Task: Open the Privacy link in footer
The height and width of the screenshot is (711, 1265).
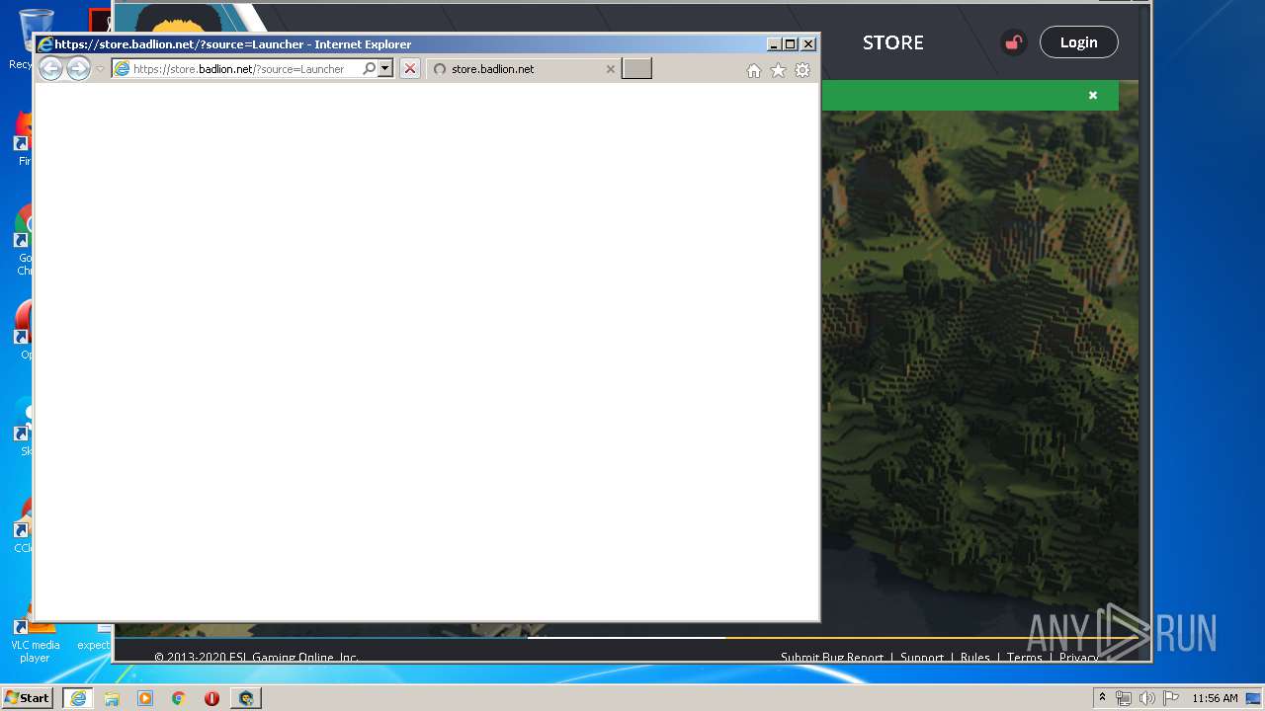Action: (x=1079, y=658)
